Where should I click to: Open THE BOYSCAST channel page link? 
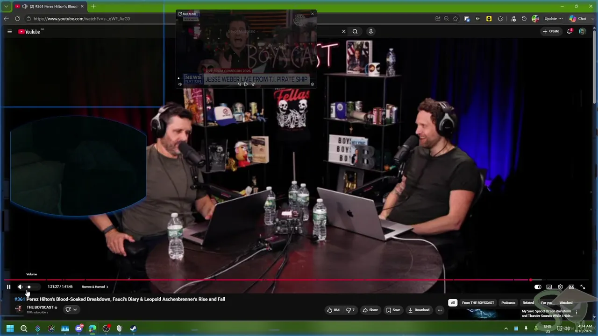pos(40,308)
